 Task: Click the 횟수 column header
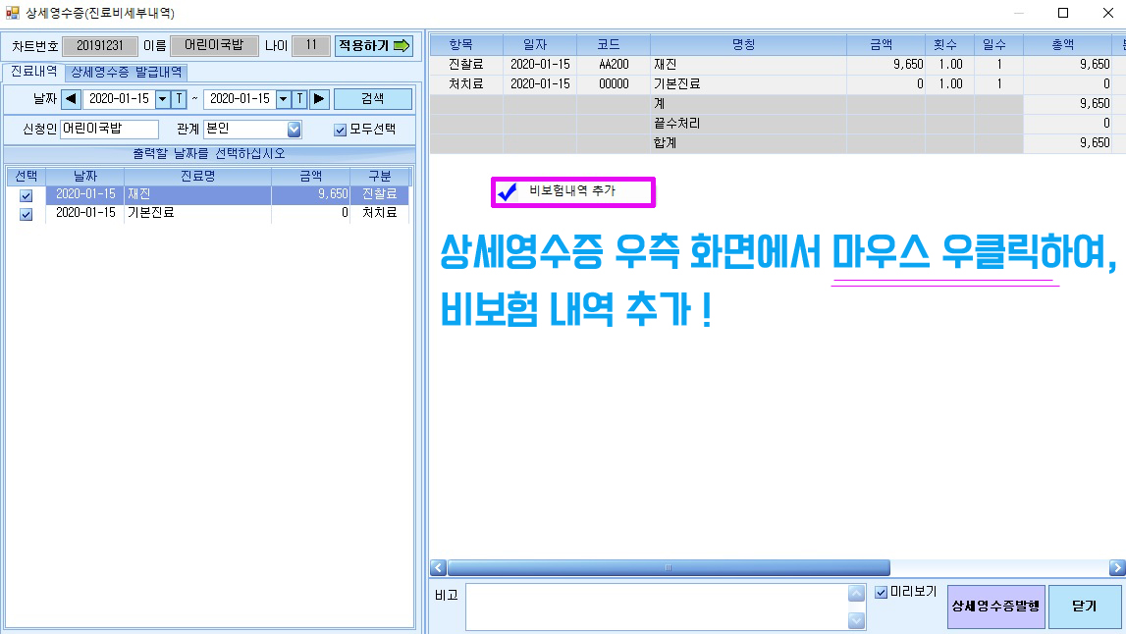tap(950, 44)
